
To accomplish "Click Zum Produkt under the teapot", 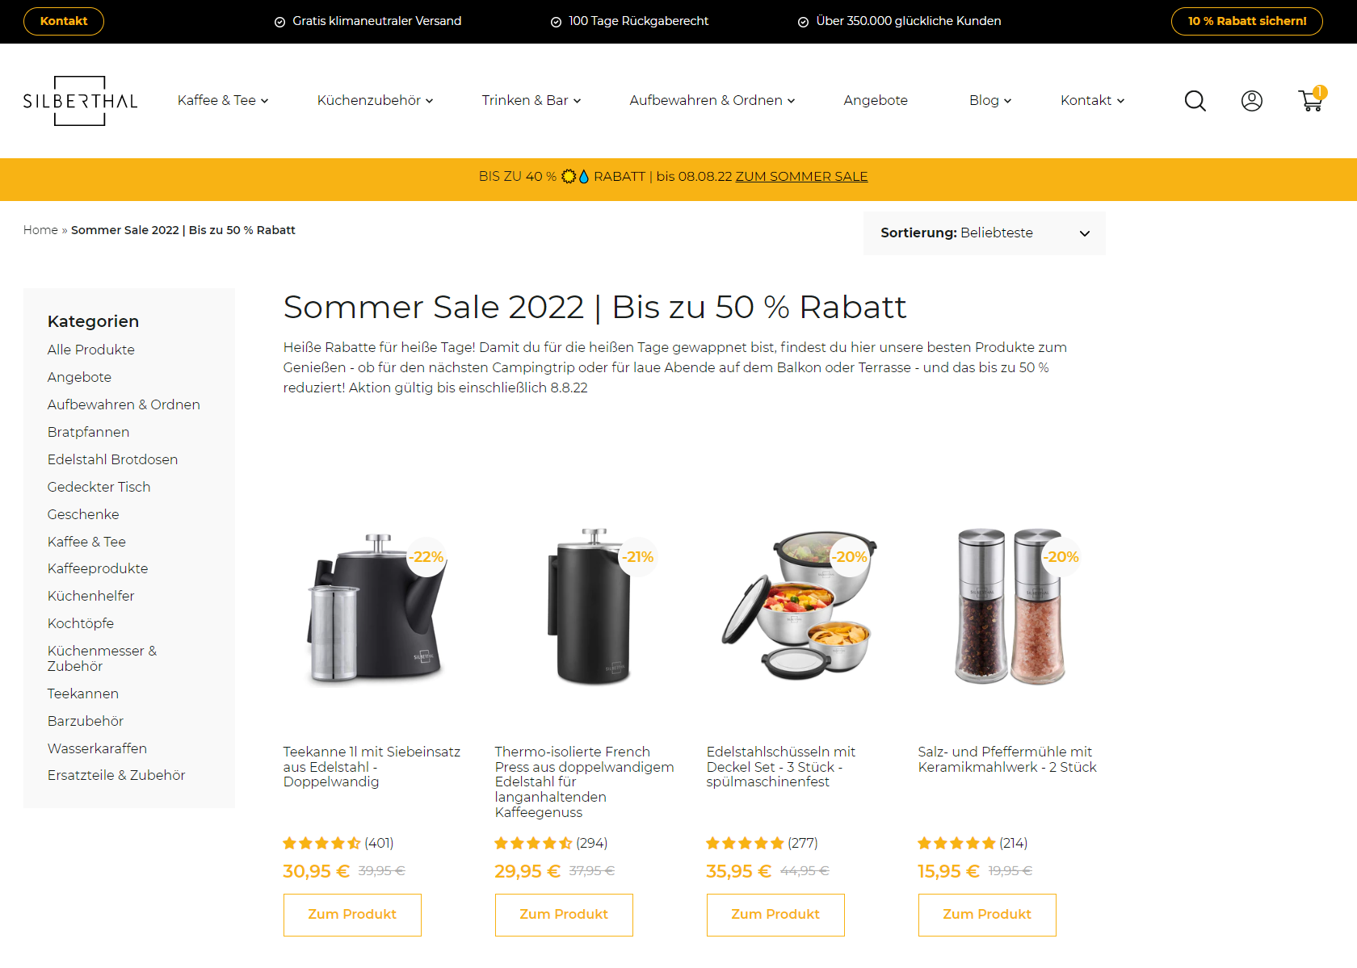I will [x=352, y=915].
